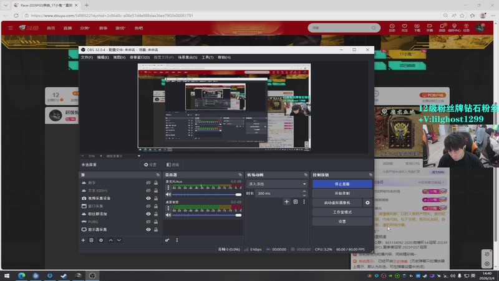Viewport: 499px width, 281px height.
Task: Open Douyu history clock icon
Action: (392, 27)
